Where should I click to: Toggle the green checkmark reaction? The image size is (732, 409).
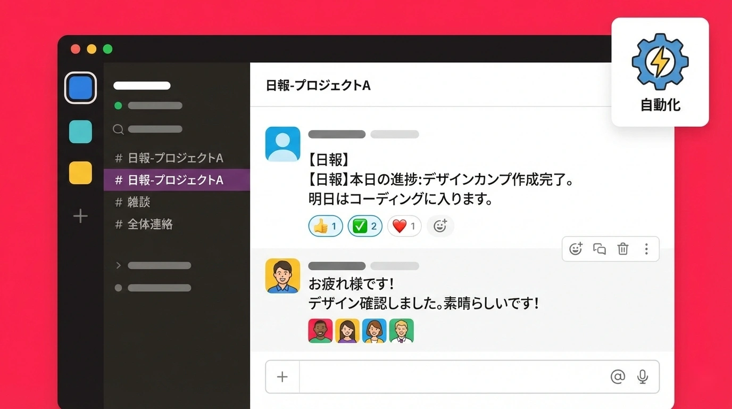[365, 226]
